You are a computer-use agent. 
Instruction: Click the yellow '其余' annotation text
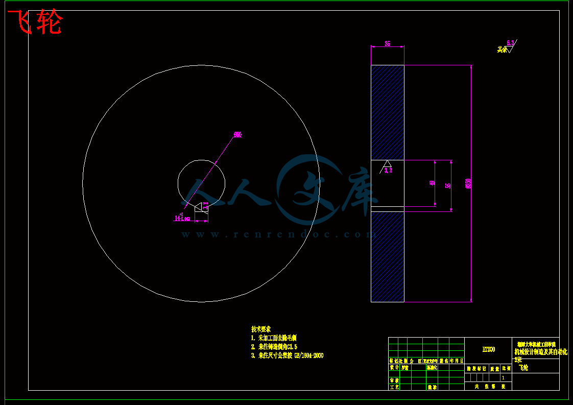coord(502,50)
